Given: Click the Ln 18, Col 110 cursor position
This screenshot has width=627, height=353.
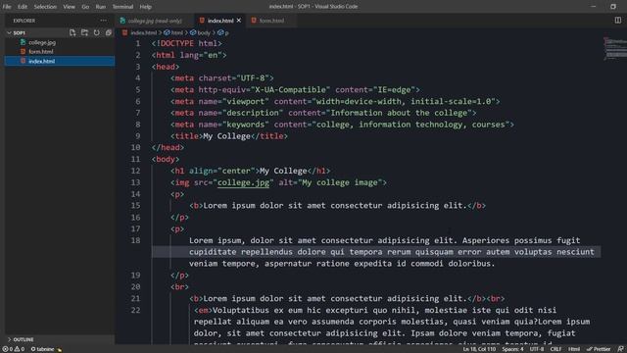Looking at the screenshot, I should (479, 349).
